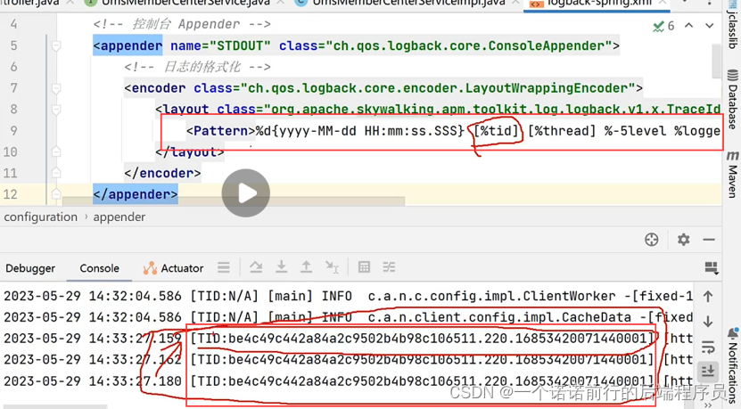Click the console log line timestamped 14:33:27.180
Viewport: 741px width, 409px height.
pyautogui.click(x=349, y=380)
